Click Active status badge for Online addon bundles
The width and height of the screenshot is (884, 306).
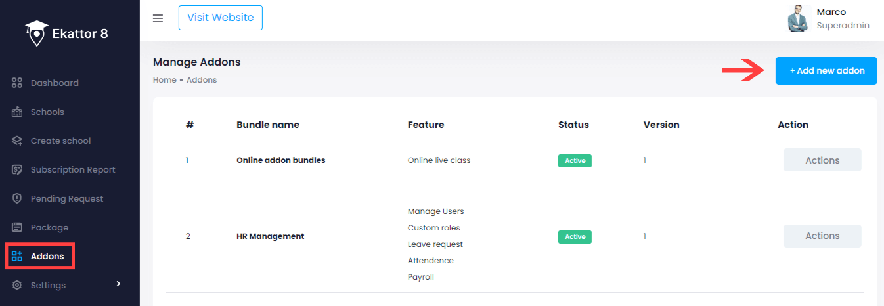point(575,161)
